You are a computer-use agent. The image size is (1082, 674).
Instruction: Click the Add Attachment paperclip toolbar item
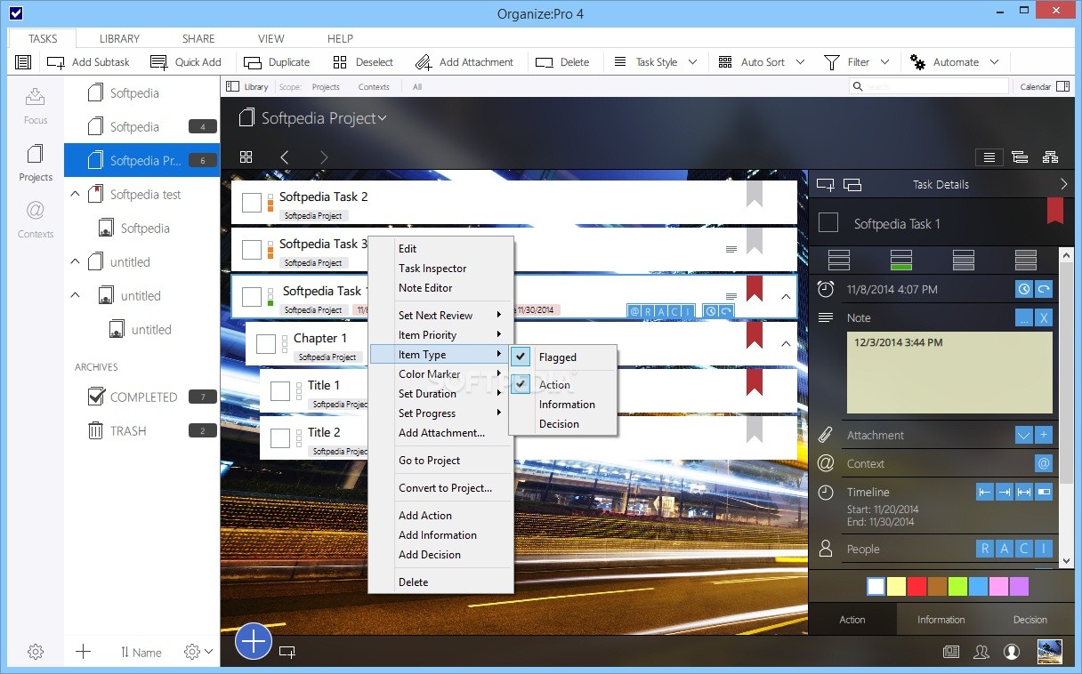(x=464, y=62)
